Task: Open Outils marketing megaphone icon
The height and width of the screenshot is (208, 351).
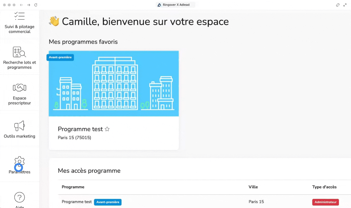Action: coord(20,126)
